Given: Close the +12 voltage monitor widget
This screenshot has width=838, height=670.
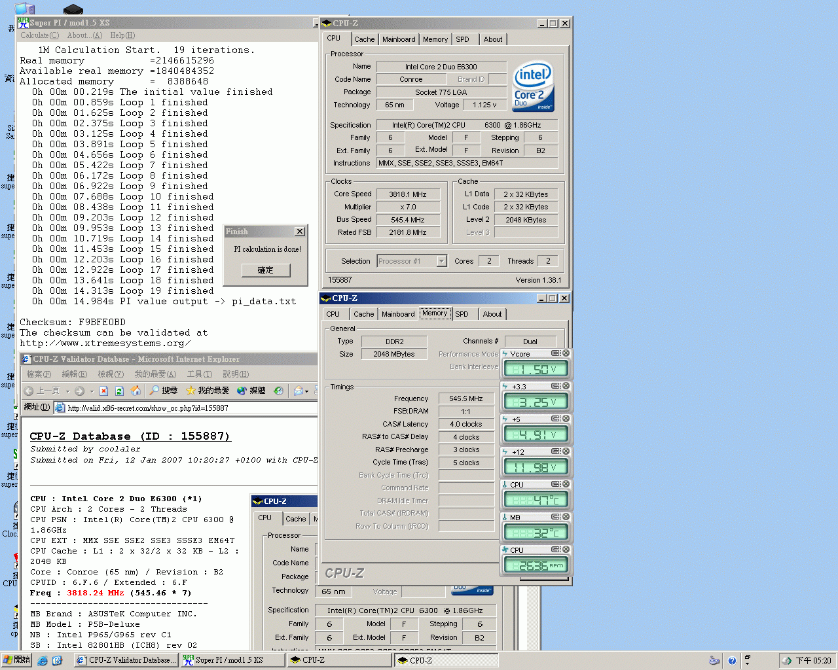Looking at the screenshot, I should (566, 451).
